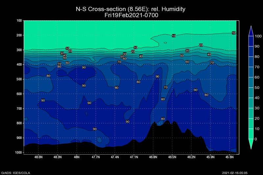Select the colorbar segment between 80 and 90
263x175 pixels.
click(251, 52)
